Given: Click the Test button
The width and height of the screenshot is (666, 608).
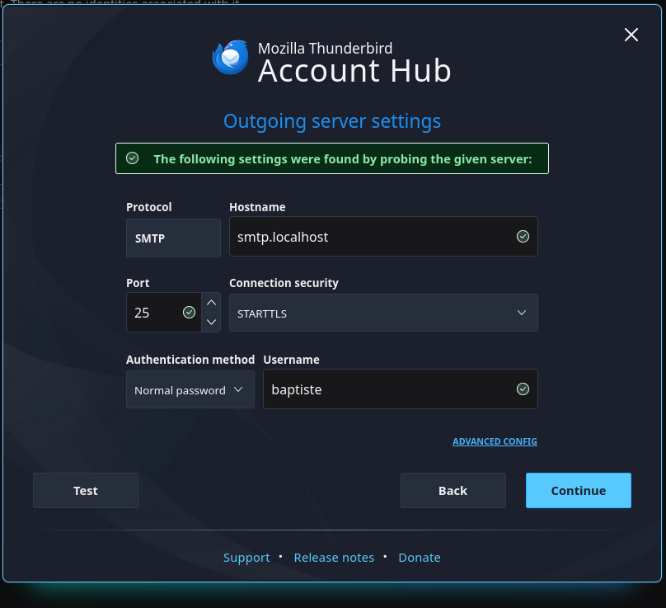Looking at the screenshot, I should pyautogui.click(x=85, y=490).
